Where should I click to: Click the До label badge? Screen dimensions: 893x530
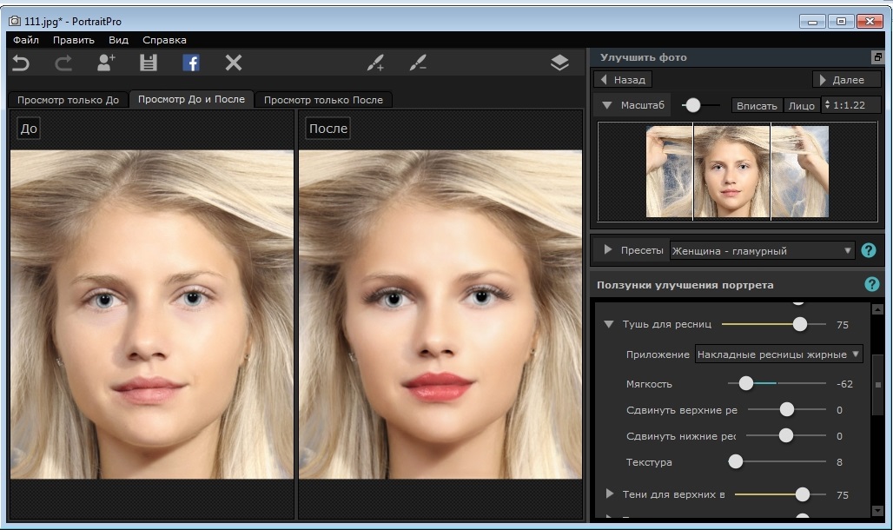click(x=29, y=129)
